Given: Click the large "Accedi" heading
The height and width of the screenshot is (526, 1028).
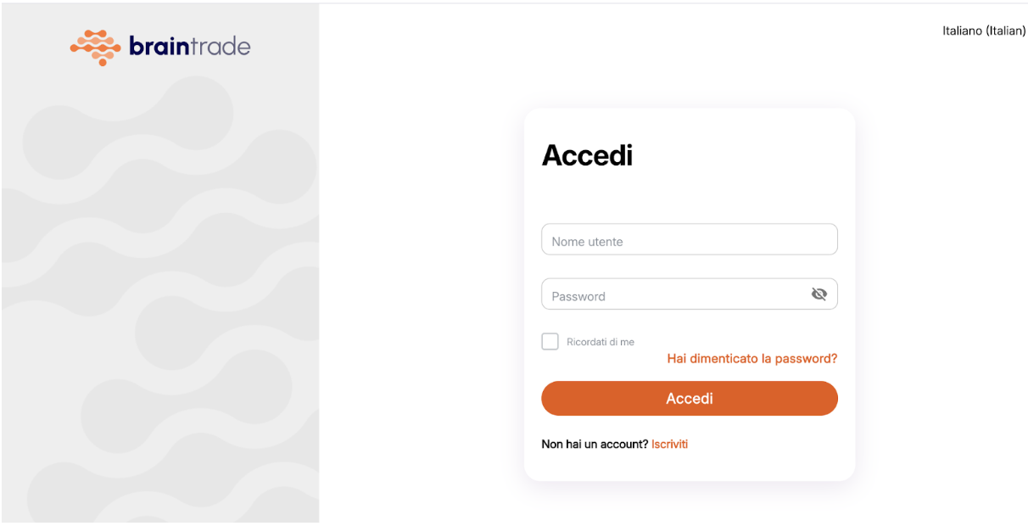Looking at the screenshot, I should 587,156.
